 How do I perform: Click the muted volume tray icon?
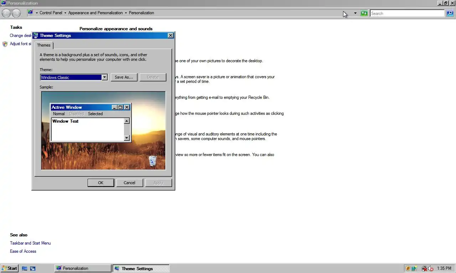(431, 268)
